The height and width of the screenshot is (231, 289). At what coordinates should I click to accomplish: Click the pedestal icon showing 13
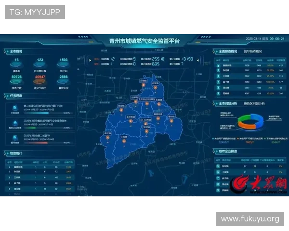click(16, 64)
